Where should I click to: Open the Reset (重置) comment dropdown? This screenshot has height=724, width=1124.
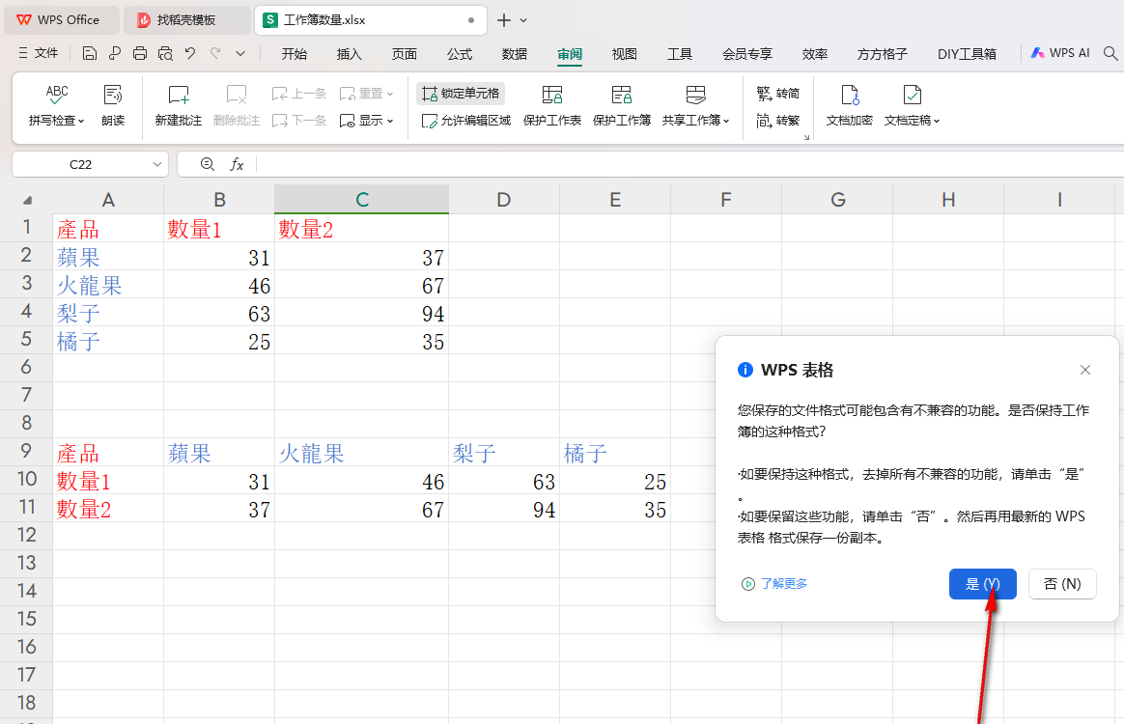click(x=366, y=94)
